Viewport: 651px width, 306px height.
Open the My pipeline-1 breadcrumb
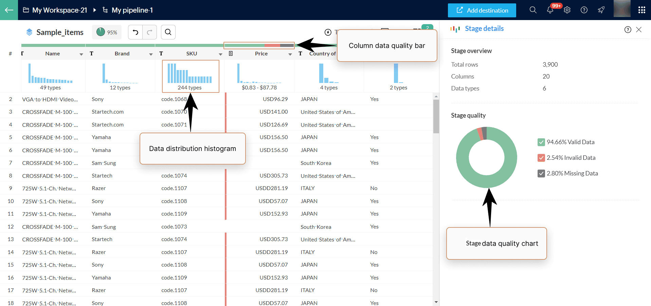132,10
